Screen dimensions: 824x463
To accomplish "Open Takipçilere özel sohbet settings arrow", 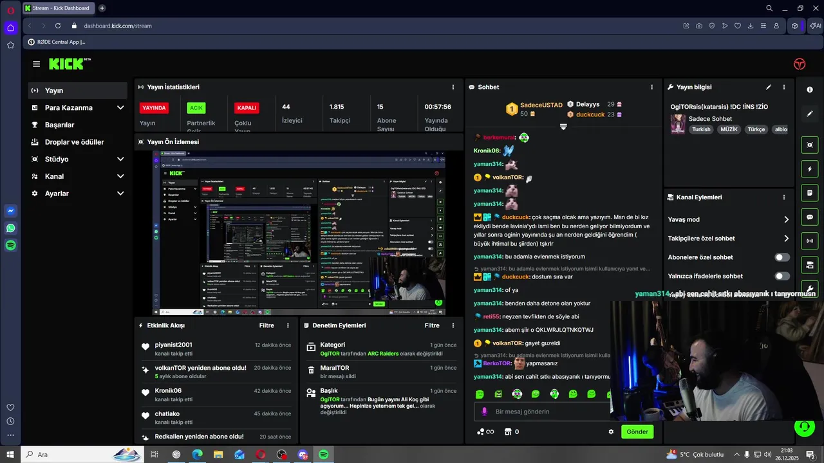I will click(x=786, y=239).
